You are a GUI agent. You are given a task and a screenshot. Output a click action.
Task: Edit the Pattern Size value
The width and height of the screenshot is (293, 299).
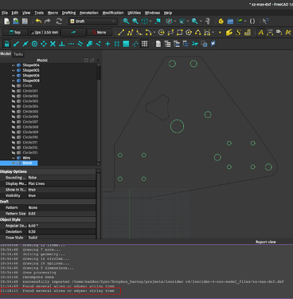coord(61,214)
